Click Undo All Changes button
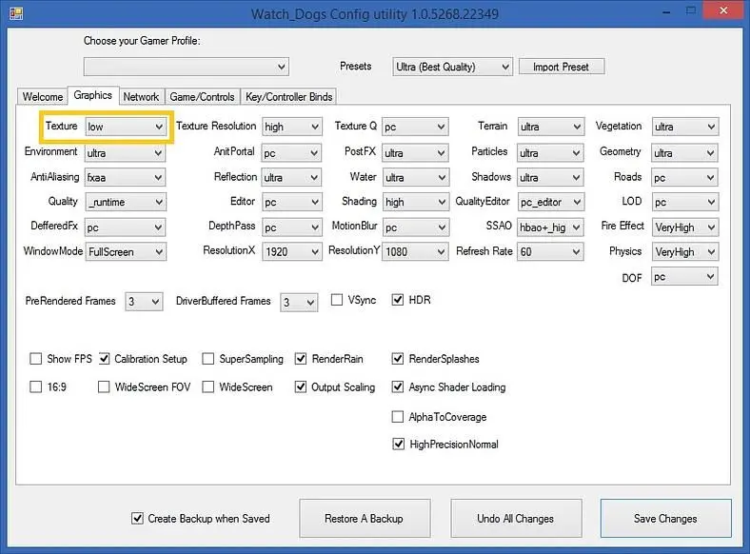The width and height of the screenshot is (750, 554). [516, 518]
